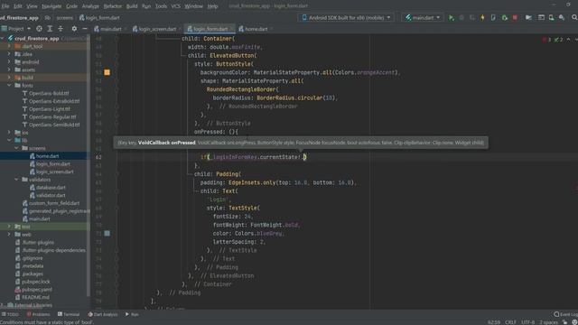Open the main.dart run configuration dropdown
The image size is (578, 325).
423,18
